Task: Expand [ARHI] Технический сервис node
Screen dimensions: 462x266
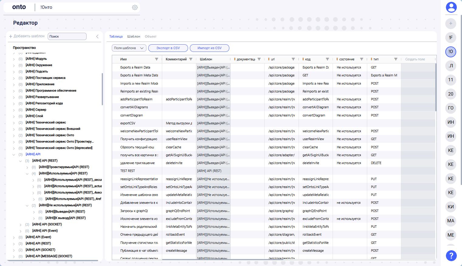Action: point(14,123)
